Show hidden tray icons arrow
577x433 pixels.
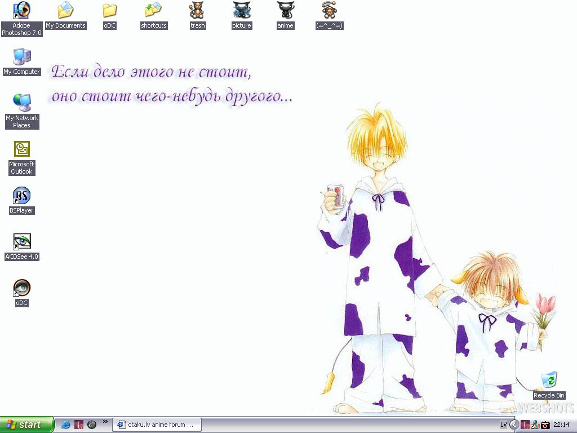tap(514, 425)
